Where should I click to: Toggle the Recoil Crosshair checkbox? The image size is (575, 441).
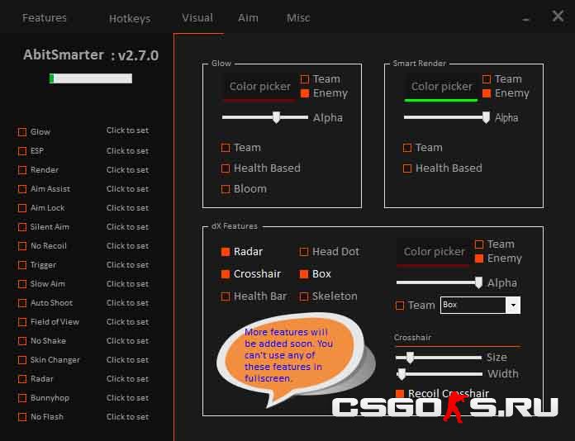point(400,394)
